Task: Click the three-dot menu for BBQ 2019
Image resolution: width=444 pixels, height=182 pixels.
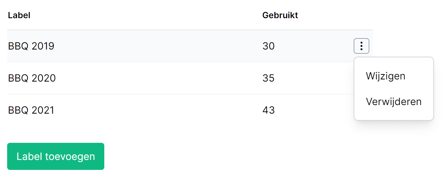Action: pyautogui.click(x=361, y=46)
